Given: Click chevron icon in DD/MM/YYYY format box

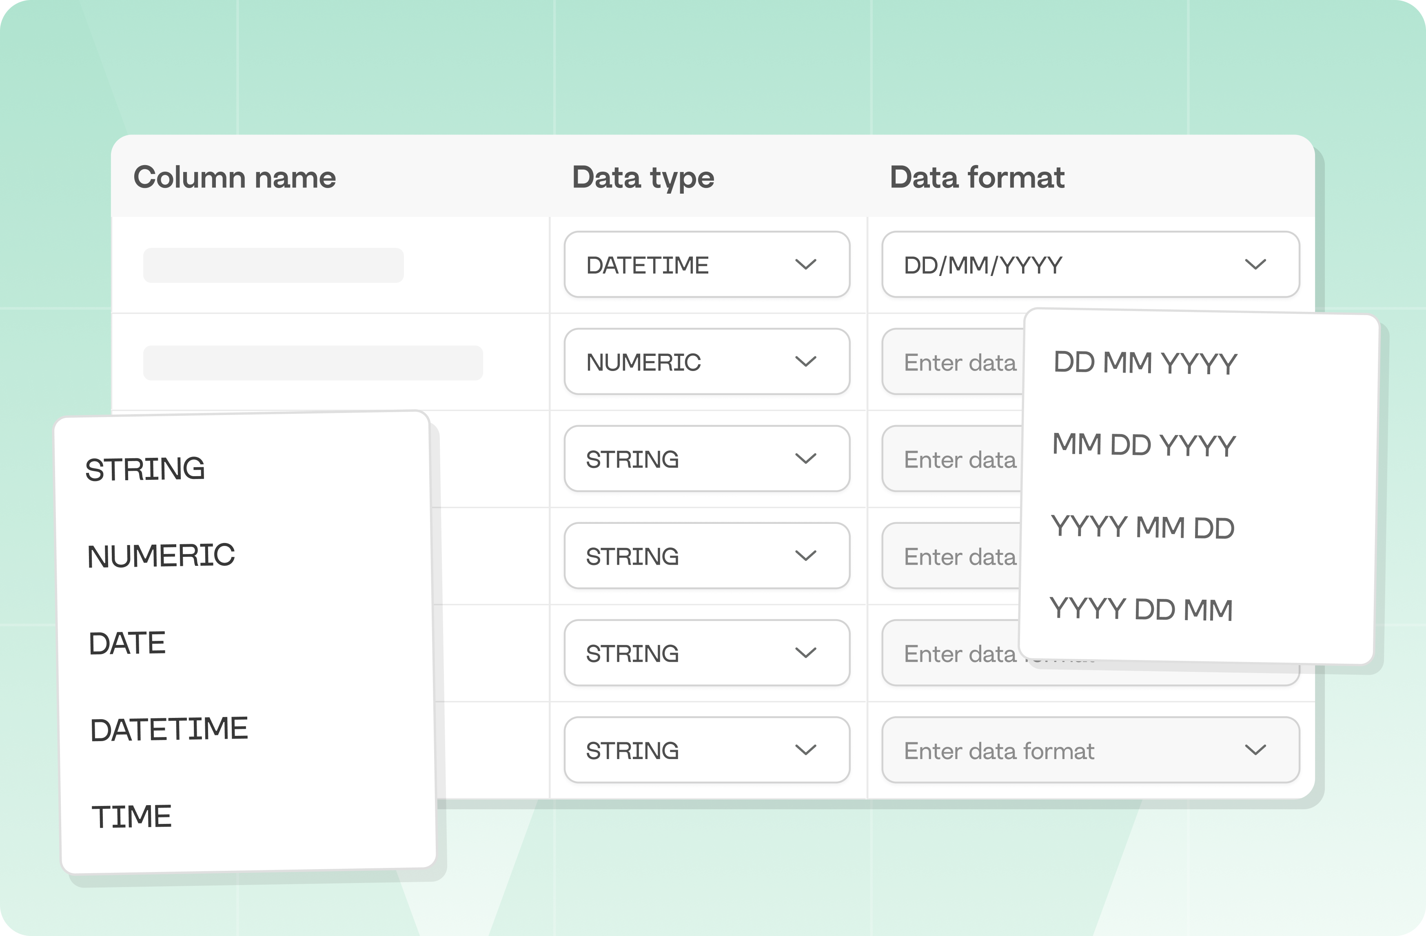Looking at the screenshot, I should point(1255,265).
